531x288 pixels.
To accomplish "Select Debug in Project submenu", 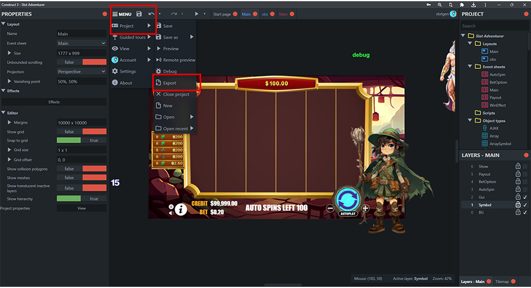I will point(175,71).
